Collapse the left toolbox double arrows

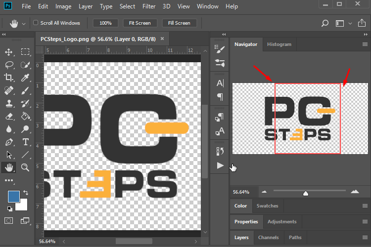tap(4, 35)
